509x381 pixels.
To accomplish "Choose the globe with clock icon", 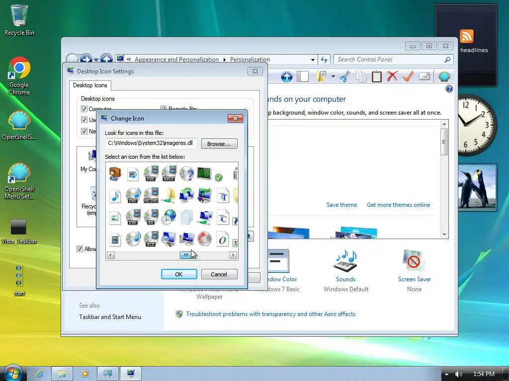I will (169, 217).
